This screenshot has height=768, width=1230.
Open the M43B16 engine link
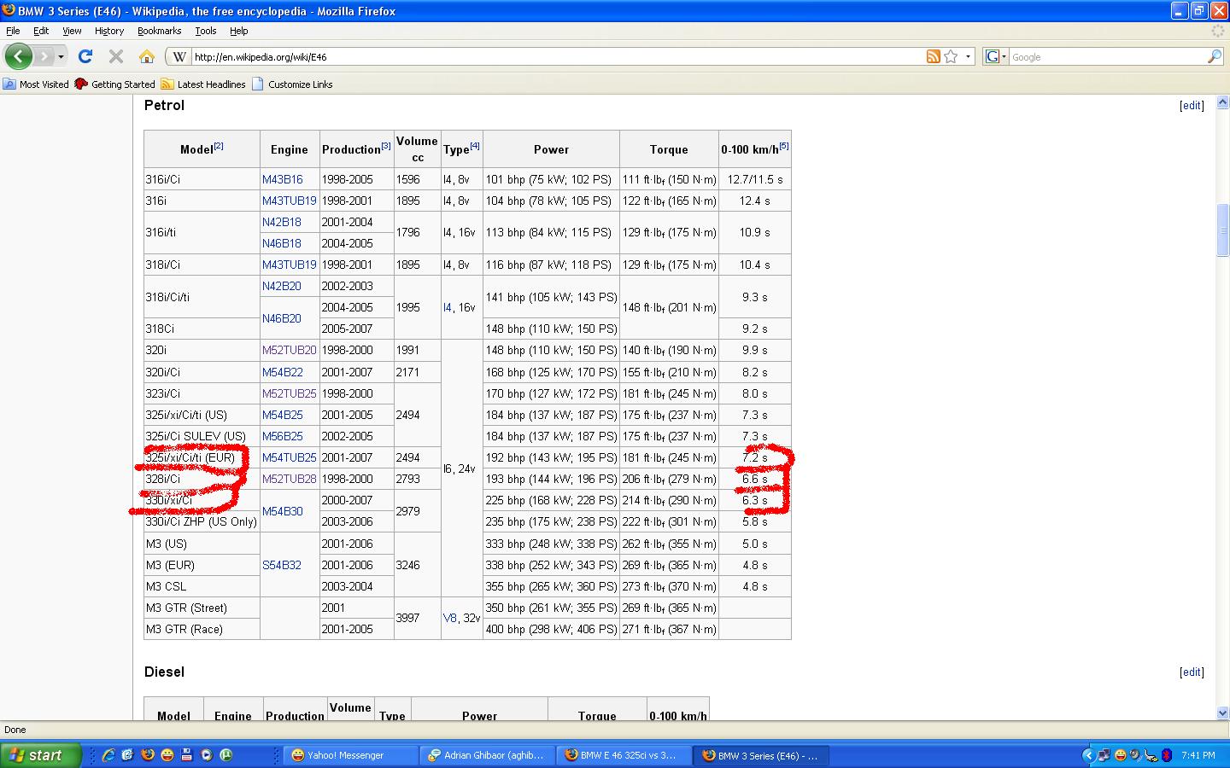tap(283, 179)
